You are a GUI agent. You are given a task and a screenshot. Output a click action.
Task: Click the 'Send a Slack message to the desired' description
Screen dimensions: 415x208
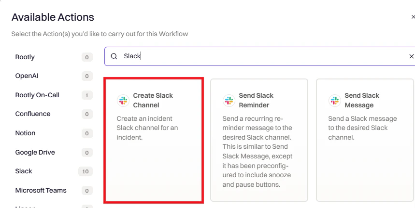[362, 128]
